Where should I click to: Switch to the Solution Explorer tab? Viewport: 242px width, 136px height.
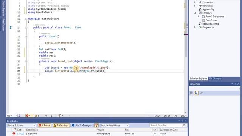[198, 79]
